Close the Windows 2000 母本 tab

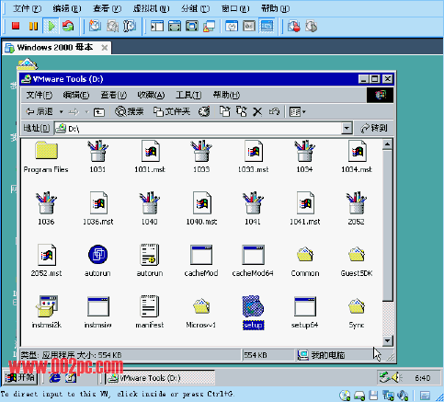tap(105, 48)
